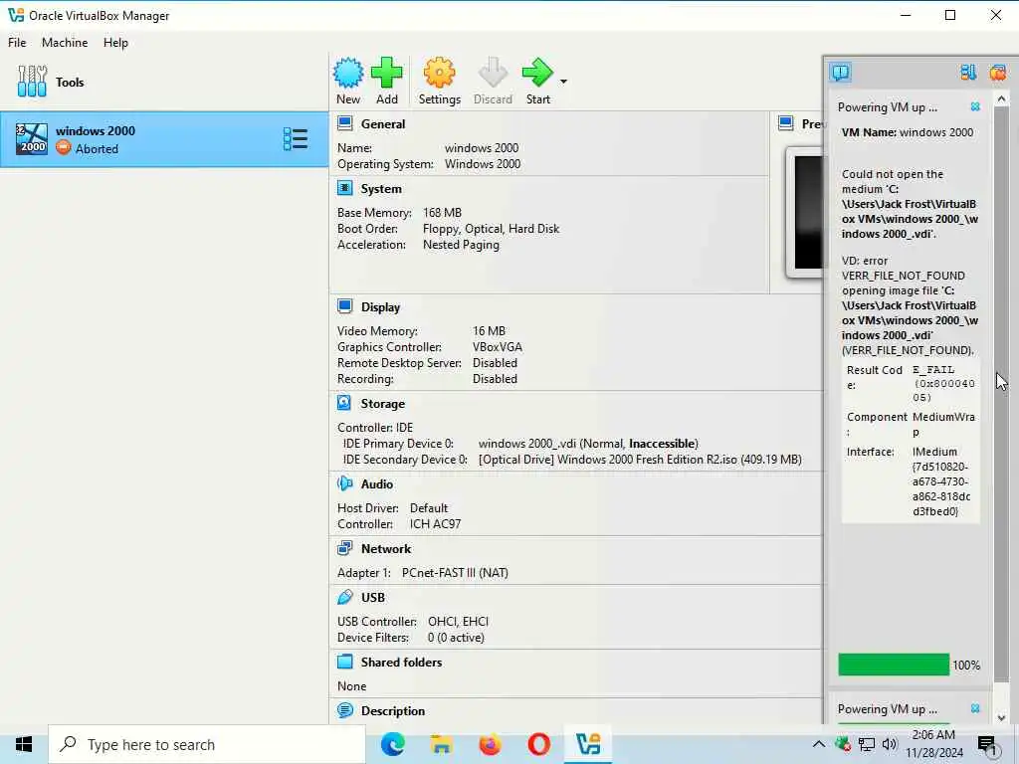The height and width of the screenshot is (764, 1019).
Task: Open Microsoft Edge from the taskbar
Action: (392, 744)
